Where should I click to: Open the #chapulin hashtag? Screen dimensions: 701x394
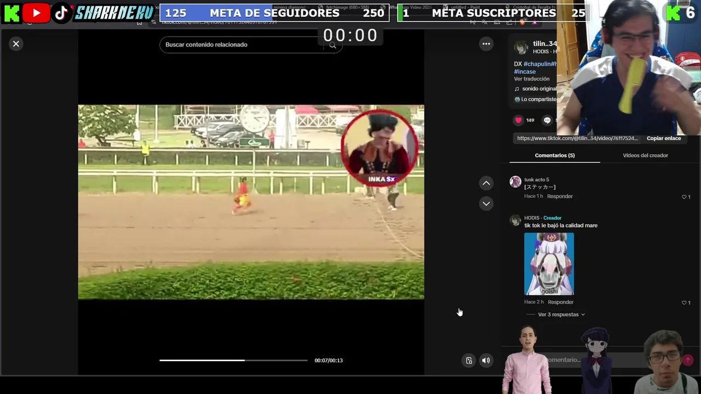pos(538,64)
